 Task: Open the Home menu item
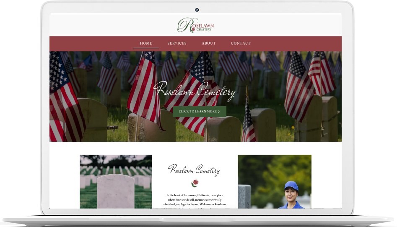pos(146,43)
